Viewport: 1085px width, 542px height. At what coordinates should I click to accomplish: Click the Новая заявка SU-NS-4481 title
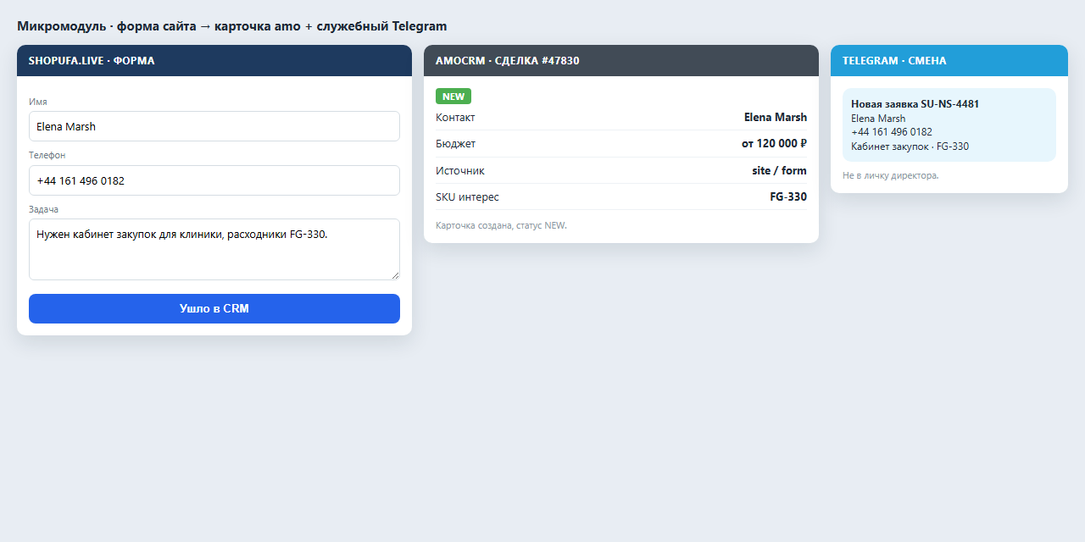915,104
